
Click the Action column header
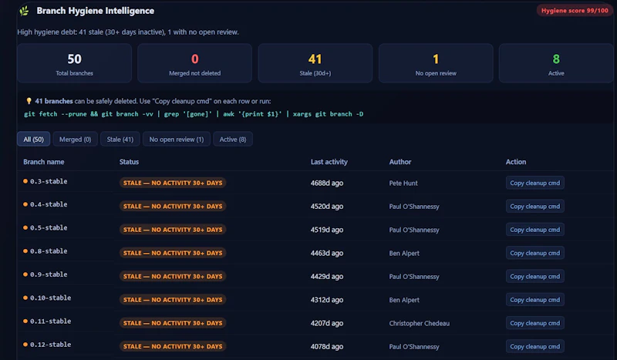click(x=516, y=162)
